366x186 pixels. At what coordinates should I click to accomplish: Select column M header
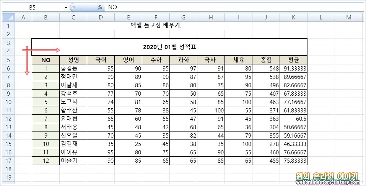click(349, 18)
